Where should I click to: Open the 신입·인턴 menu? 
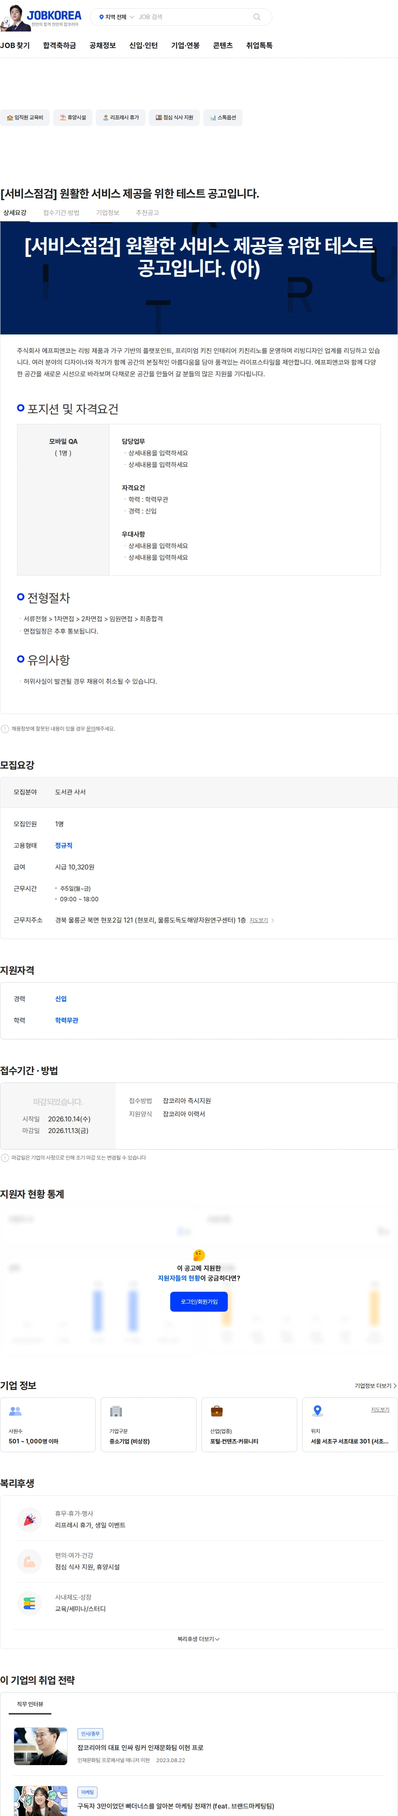coord(143,45)
